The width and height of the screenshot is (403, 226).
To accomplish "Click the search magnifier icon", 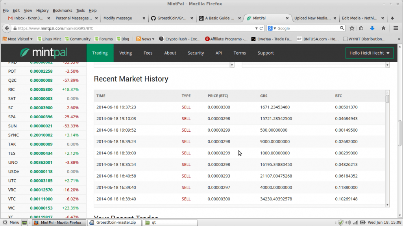I will 342,28.
